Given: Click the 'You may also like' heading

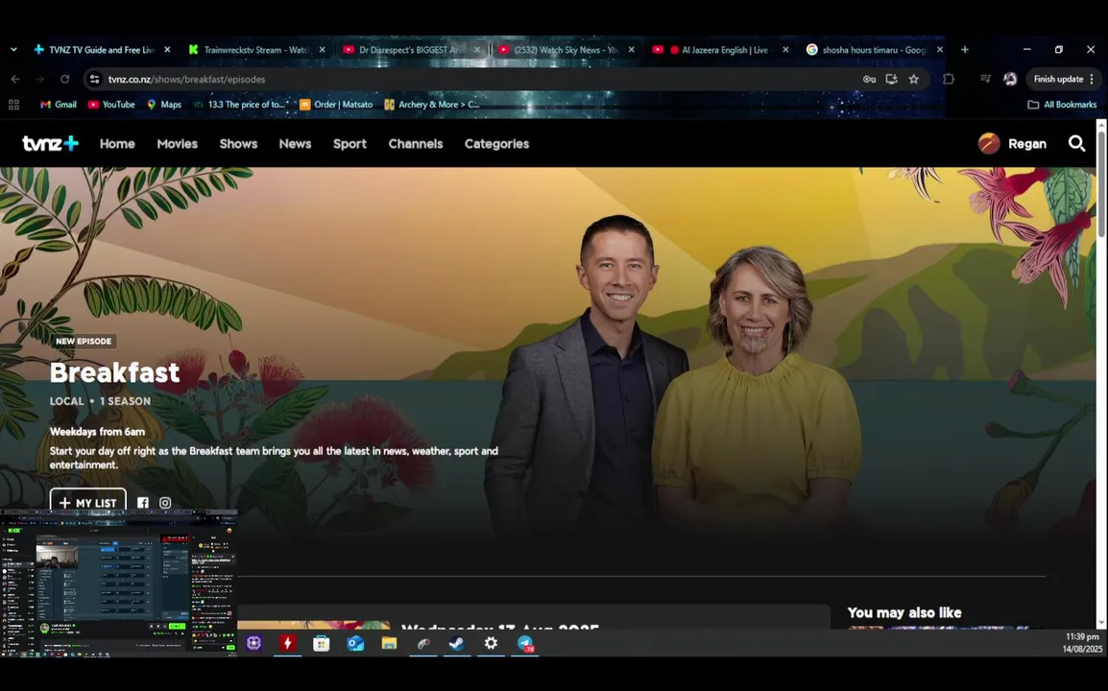Looking at the screenshot, I should (x=904, y=612).
